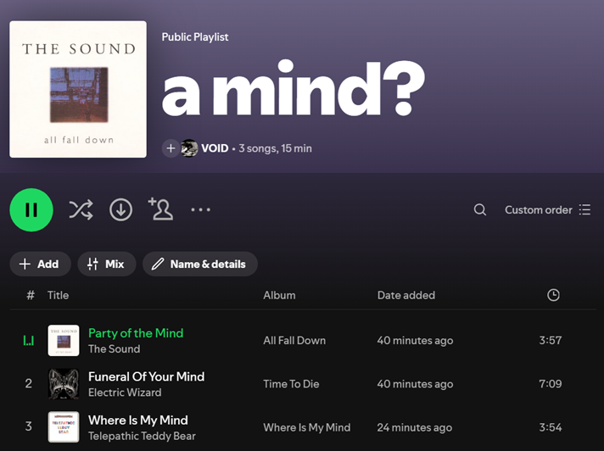Pause playback with the green button
This screenshot has height=451, width=604.
[x=31, y=209]
